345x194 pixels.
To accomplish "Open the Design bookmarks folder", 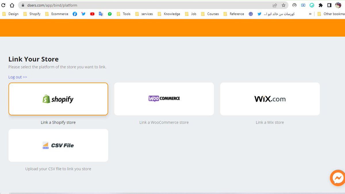I will 10,14.
